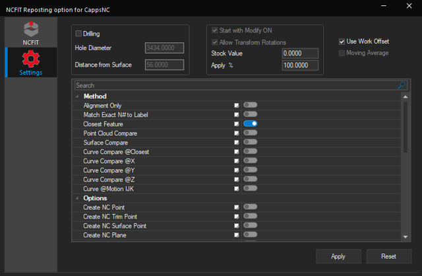The height and width of the screenshot is (276, 422).
Task: Open the NCFIT tab in sidebar
Action: point(31,34)
